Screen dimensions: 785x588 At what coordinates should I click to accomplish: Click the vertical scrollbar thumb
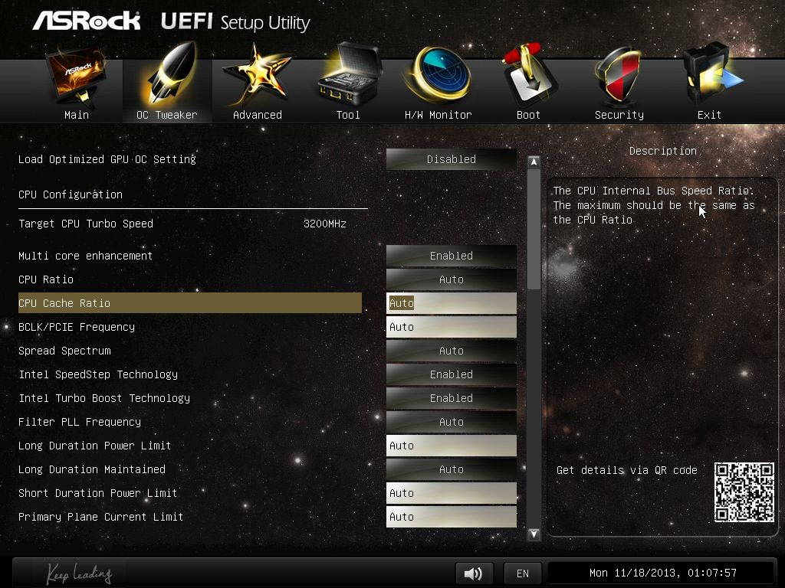click(x=534, y=229)
